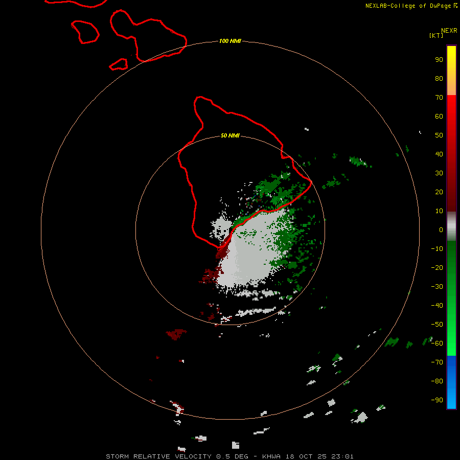Select the -30 value on velocity scale
This screenshot has width=460, height=460.
point(437,287)
